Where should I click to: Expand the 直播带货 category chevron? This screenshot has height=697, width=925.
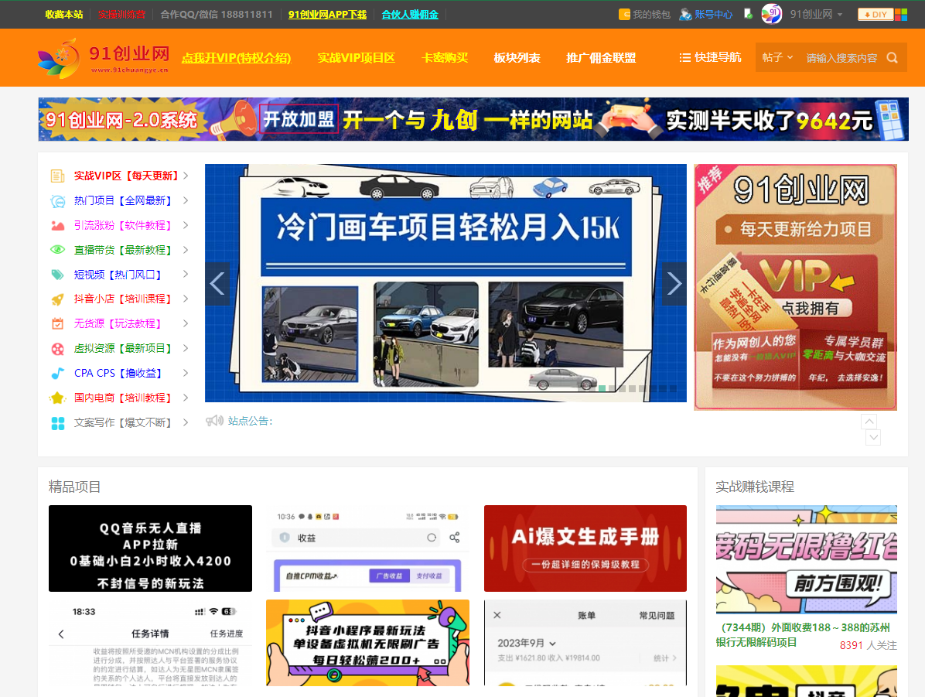click(186, 250)
